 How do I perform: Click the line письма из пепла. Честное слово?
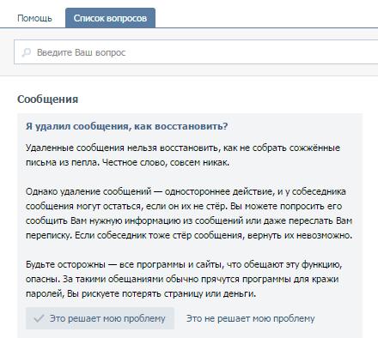point(127,162)
